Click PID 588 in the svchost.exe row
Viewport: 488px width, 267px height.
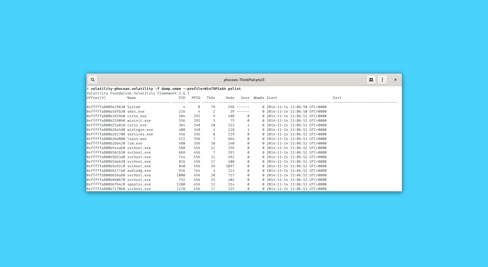[182, 148]
